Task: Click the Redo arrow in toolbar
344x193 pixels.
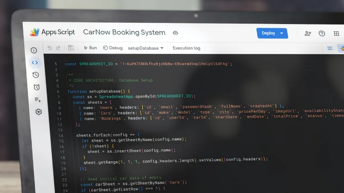Action: coord(58,48)
